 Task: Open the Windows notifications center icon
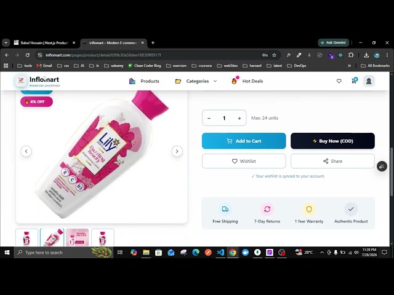coord(384,253)
